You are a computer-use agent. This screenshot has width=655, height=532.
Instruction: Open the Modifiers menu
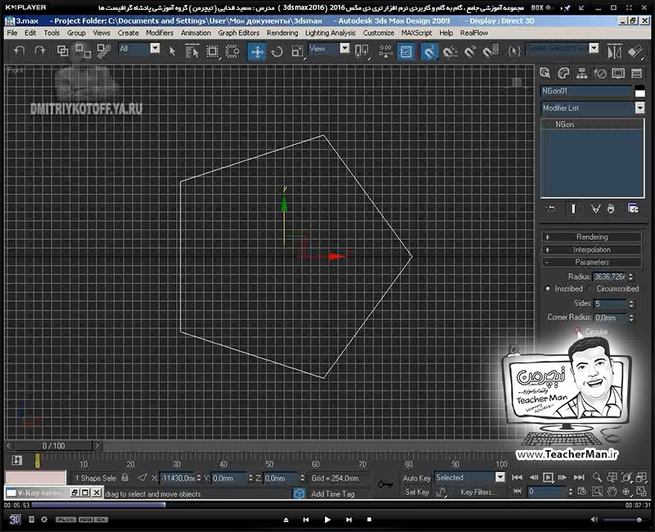160,33
